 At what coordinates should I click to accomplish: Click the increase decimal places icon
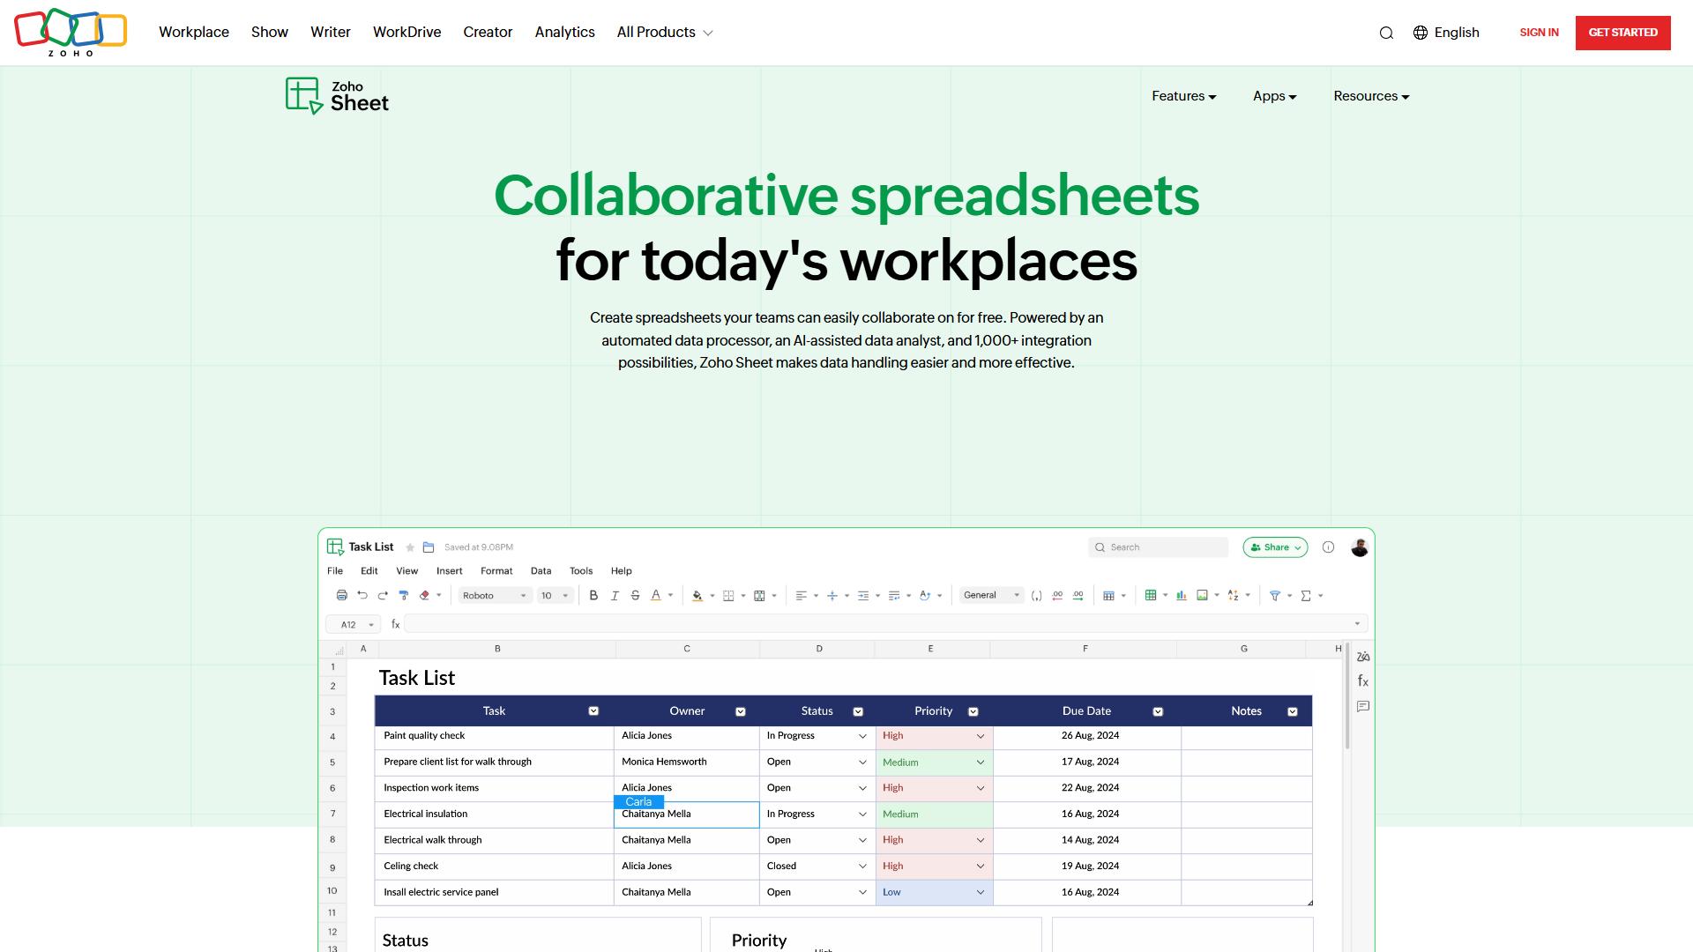pyautogui.click(x=1078, y=596)
